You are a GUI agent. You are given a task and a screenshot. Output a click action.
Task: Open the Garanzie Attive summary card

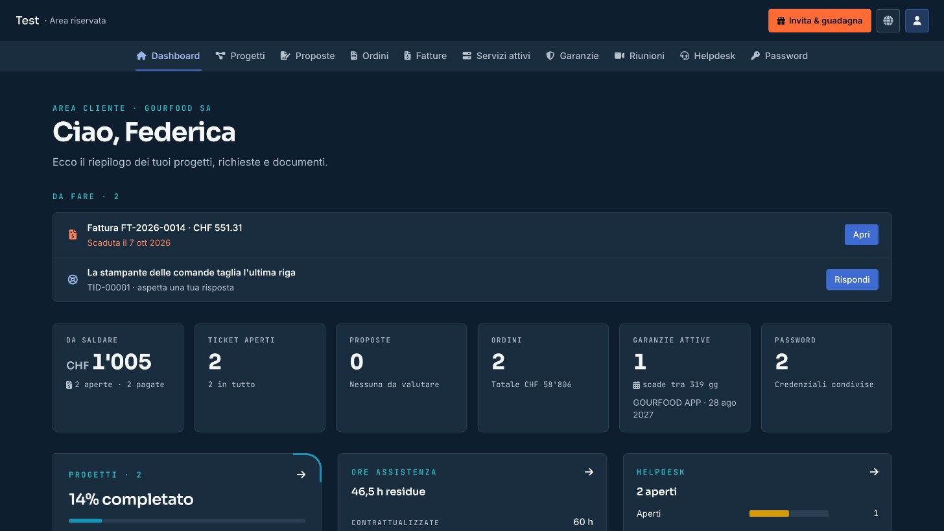[x=685, y=378]
